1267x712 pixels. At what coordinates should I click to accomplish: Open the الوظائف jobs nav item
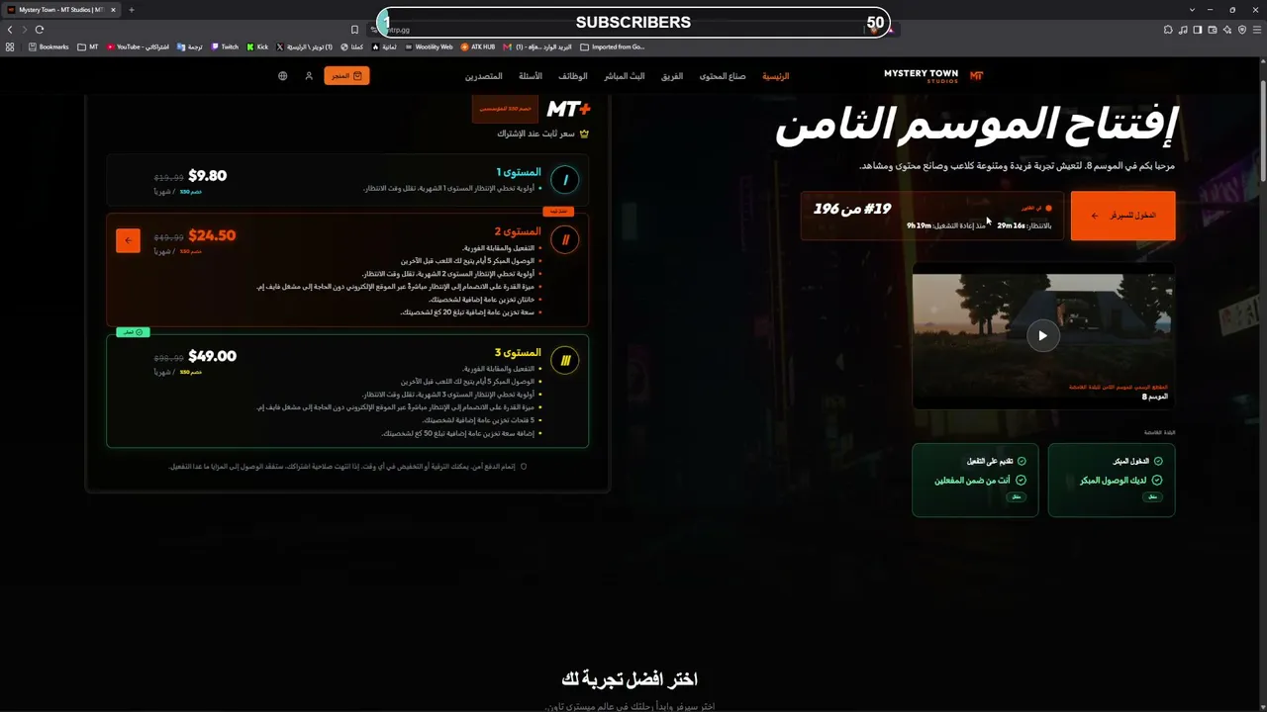pyautogui.click(x=572, y=76)
